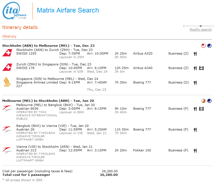Viewport: 214px width, 182px height.
Task: Click the Matrix Airfare Search title
Action: (x=68, y=11)
